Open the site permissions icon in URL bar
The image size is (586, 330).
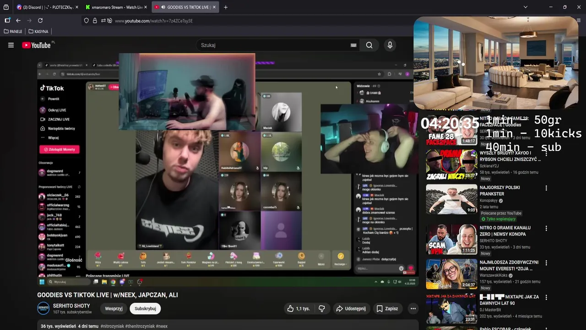tap(103, 21)
